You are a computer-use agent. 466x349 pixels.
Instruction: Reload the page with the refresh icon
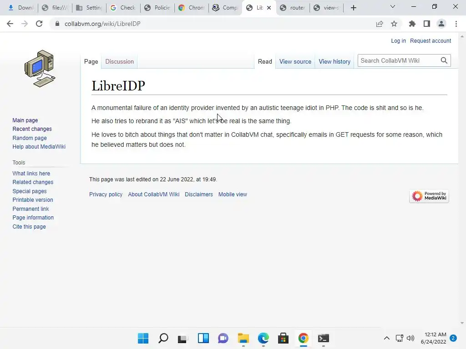coord(39,24)
